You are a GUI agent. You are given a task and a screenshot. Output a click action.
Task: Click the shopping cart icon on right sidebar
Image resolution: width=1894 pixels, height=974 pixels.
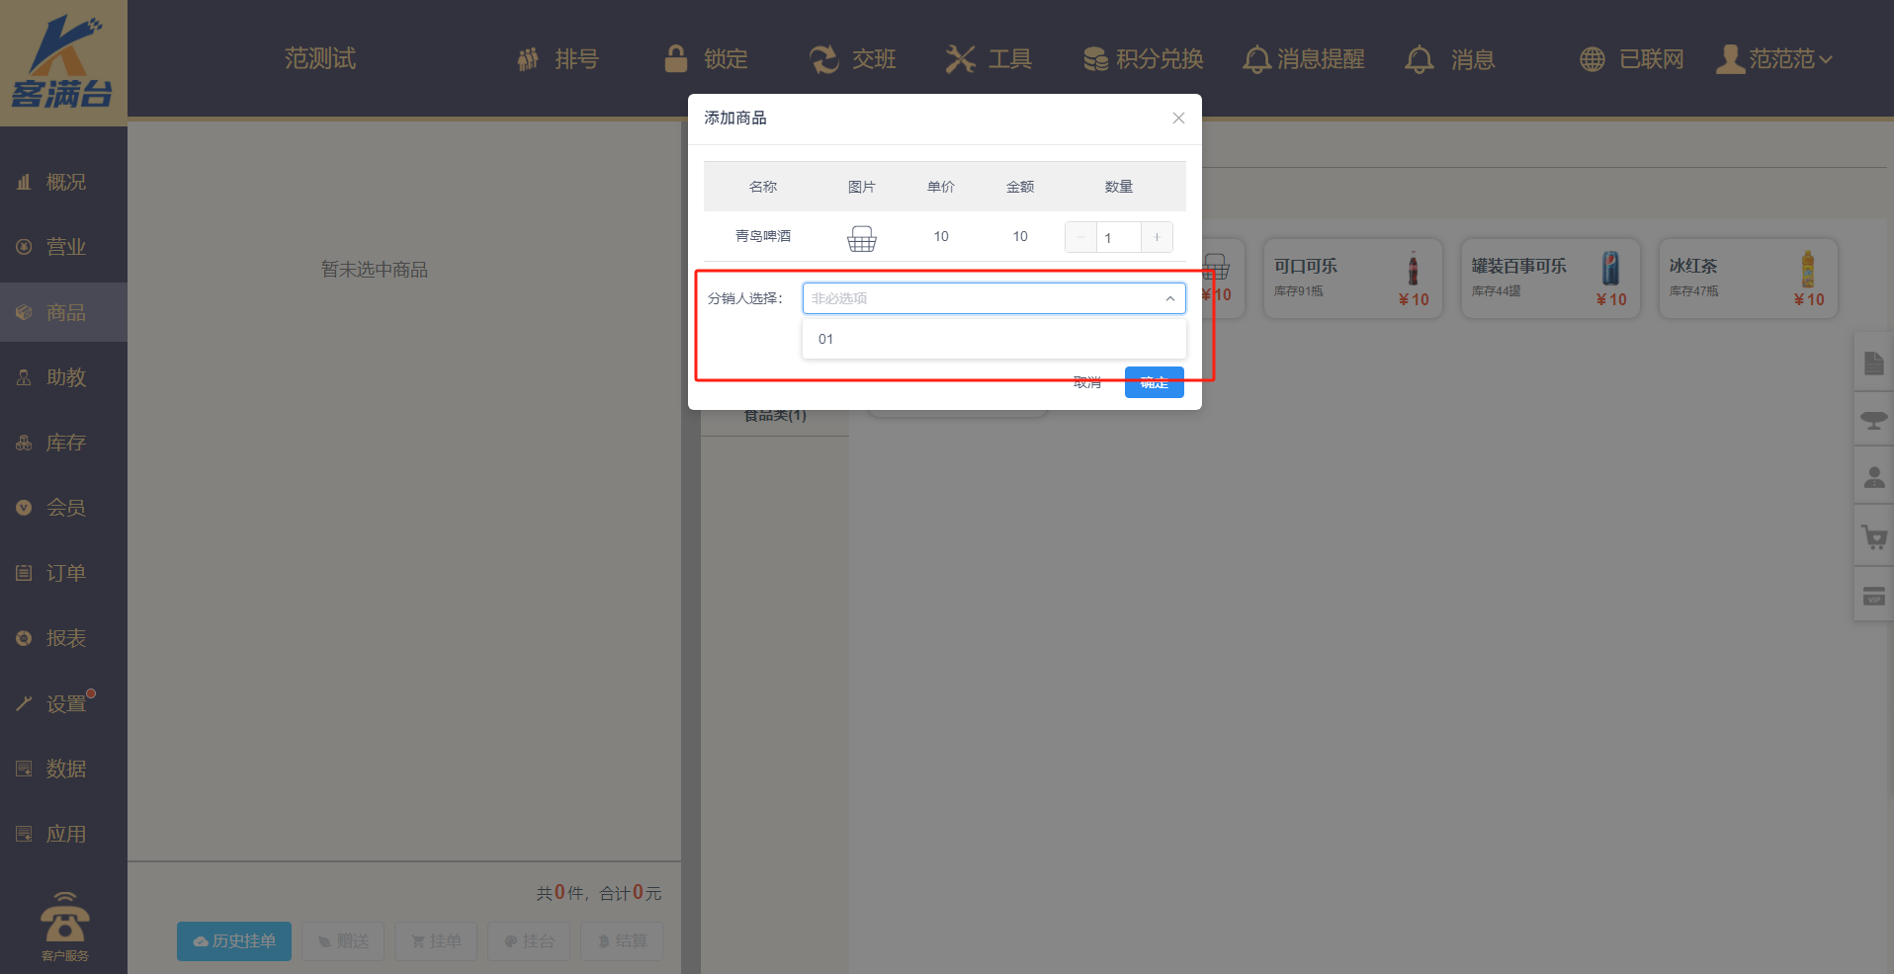click(x=1873, y=537)
